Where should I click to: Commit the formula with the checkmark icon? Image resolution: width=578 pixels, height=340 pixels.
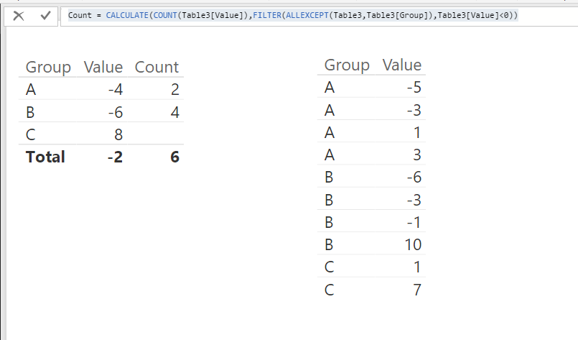pos(45,16)
